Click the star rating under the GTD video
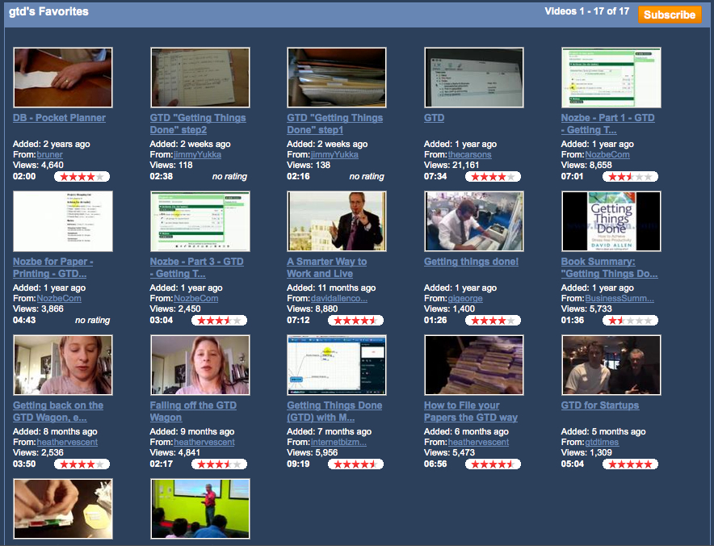 (493, 177)
